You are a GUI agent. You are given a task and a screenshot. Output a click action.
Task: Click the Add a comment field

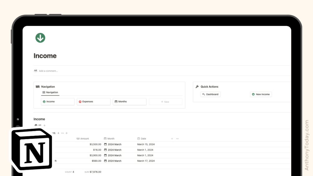point(48,71)
